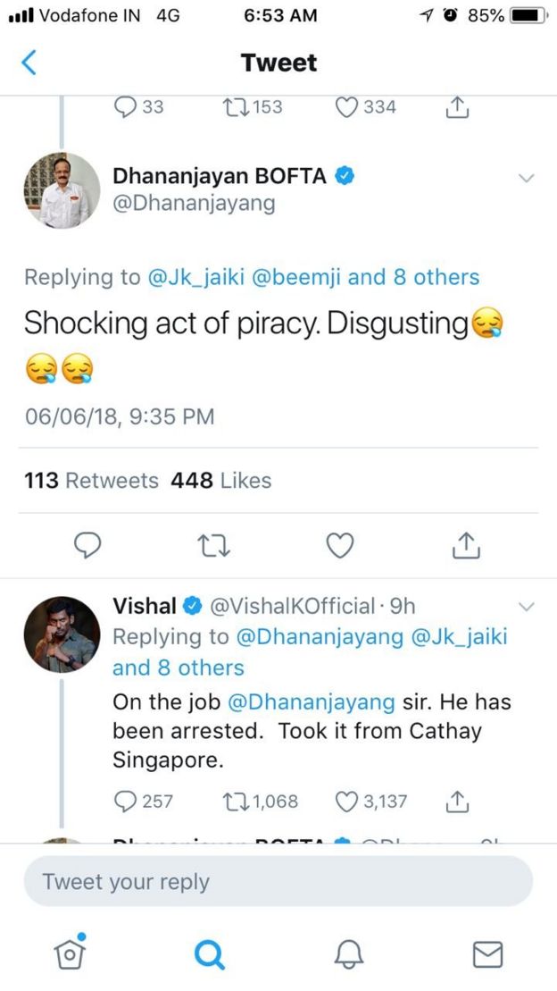This screenshot has width=557, height=991.
Task: Open the Search tab in the bottom bar
Action: coord(209,954)
